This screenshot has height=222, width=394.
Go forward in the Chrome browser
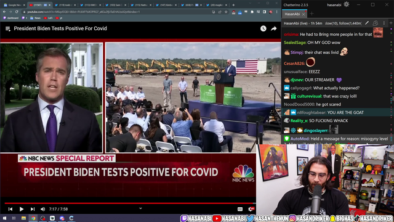click(10, 12)
